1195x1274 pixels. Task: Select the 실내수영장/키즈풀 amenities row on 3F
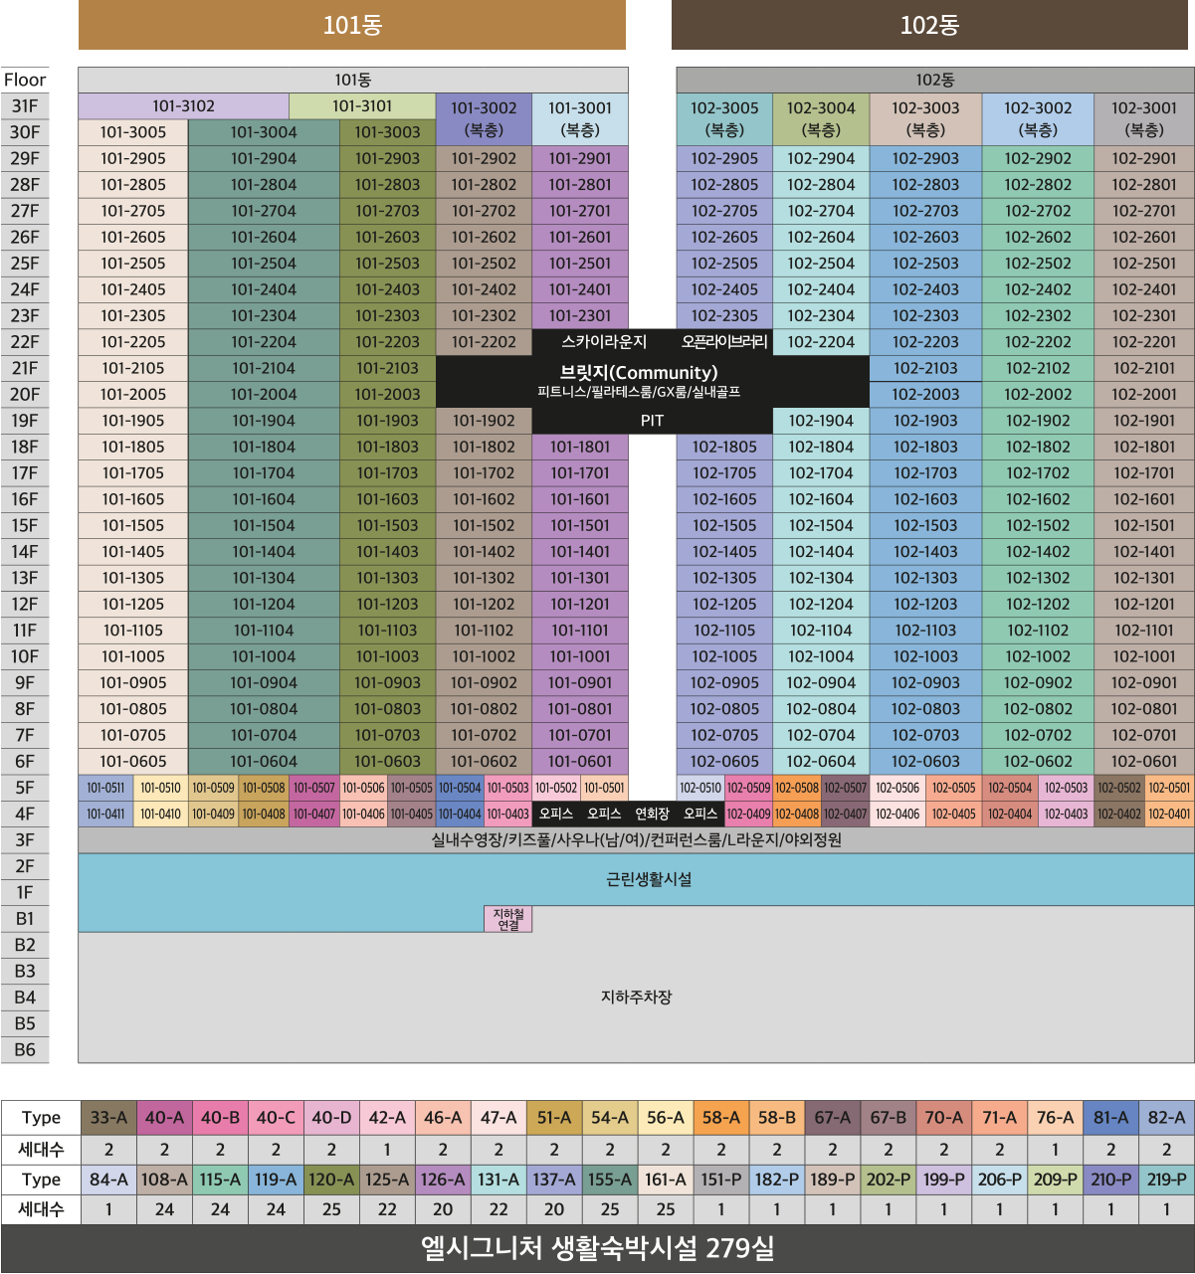[x=636, y=840]
